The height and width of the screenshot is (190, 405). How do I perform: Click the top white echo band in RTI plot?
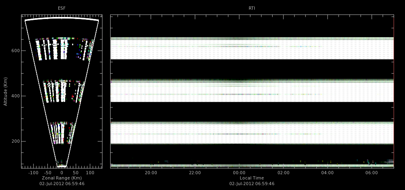tap(252, 49)
